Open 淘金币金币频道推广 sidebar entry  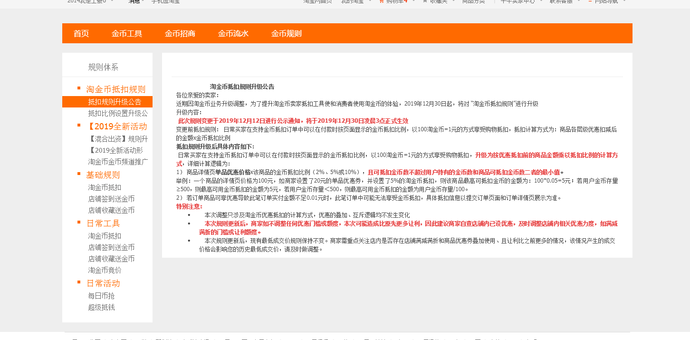118,162
